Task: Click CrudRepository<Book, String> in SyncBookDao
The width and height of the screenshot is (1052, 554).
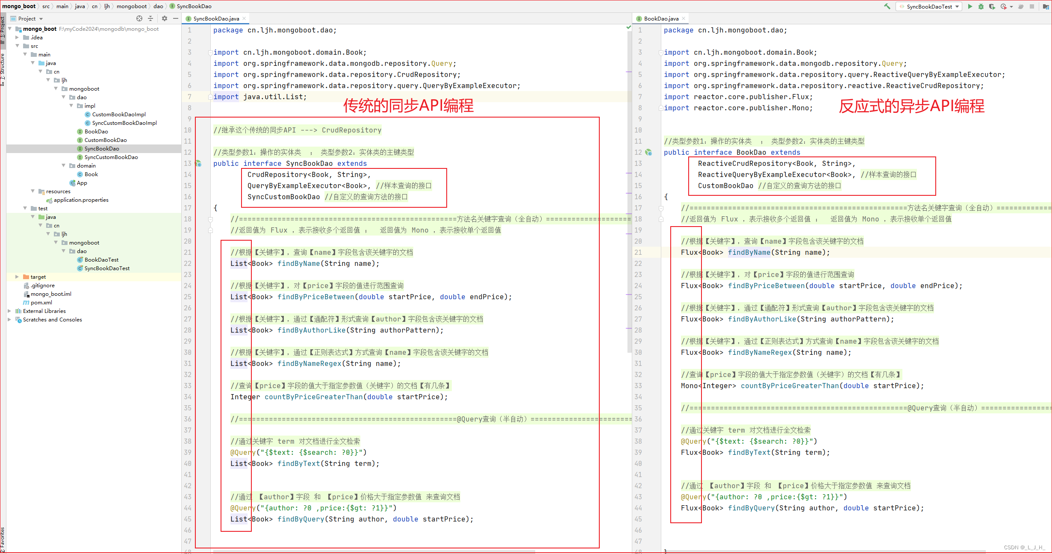Action: 307,174
